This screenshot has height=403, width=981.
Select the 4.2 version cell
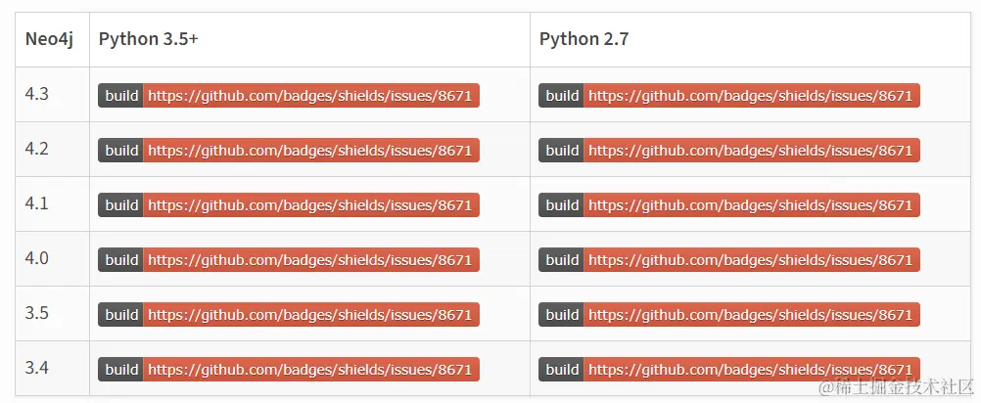37,150
